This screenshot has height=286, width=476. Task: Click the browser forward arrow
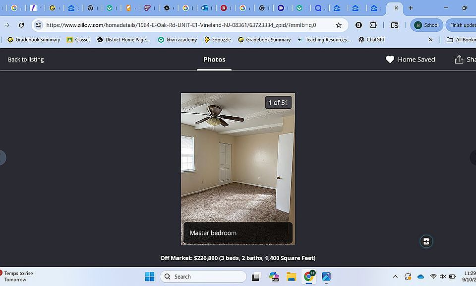(7, 25)
